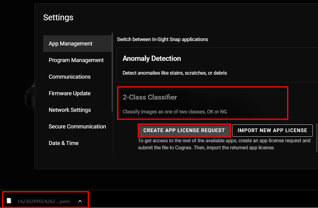Expand the download options chevron
Screen dimensions: 318x208
tap(80, 201)
